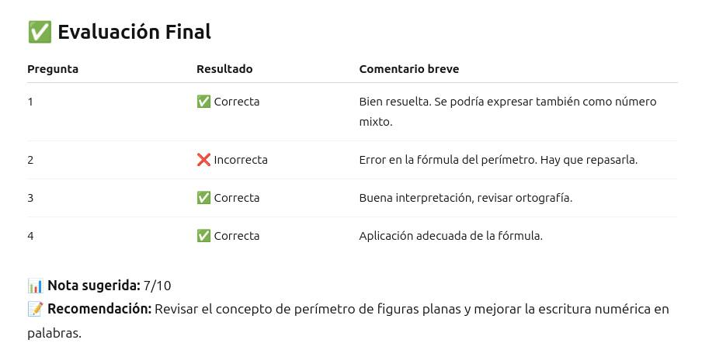702x350 pixels.
Task: Click question number 4 in the table
Action: pyautogui.click(x=30, y=236)
